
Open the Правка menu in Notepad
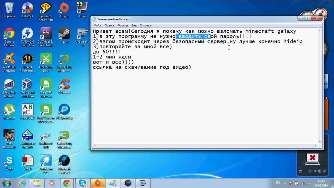coord(109,26)
